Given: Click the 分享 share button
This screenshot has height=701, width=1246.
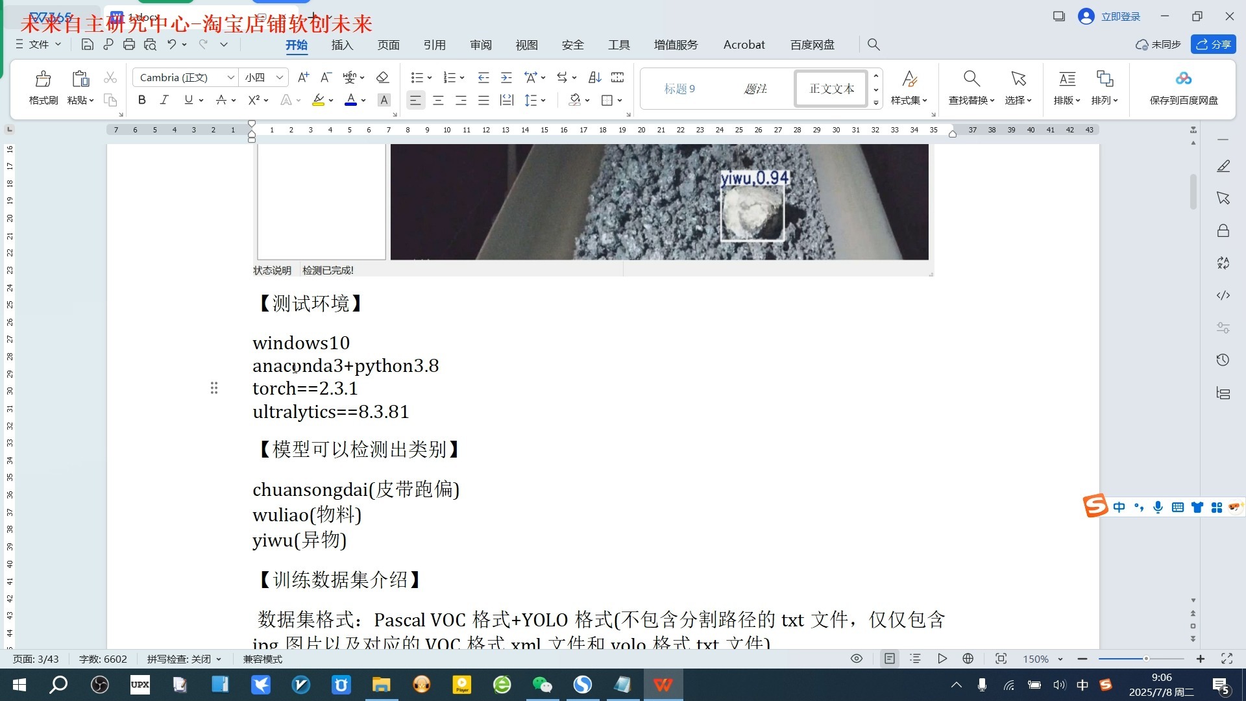Looking at the screenshot, I should point(1214,45).
